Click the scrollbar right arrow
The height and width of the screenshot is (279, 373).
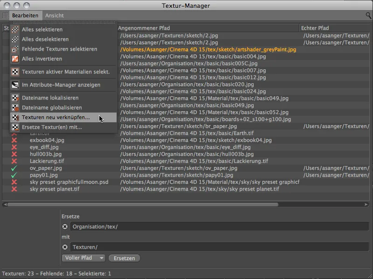click(x=366, y=205)
